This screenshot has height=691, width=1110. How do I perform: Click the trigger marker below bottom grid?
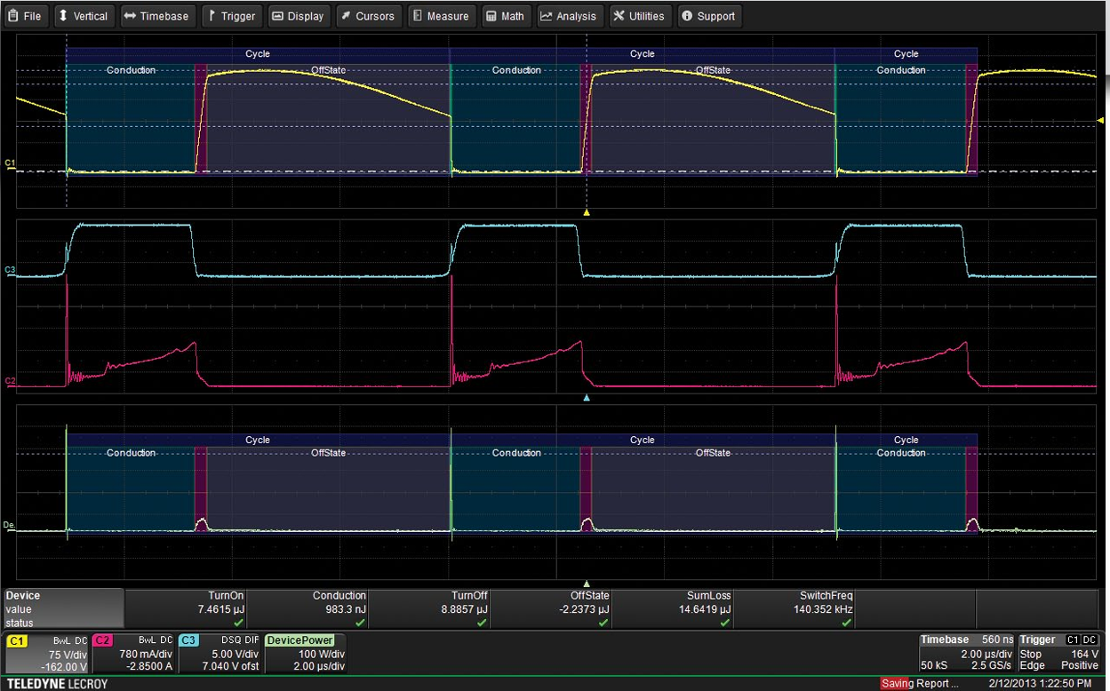click(586, 584)
